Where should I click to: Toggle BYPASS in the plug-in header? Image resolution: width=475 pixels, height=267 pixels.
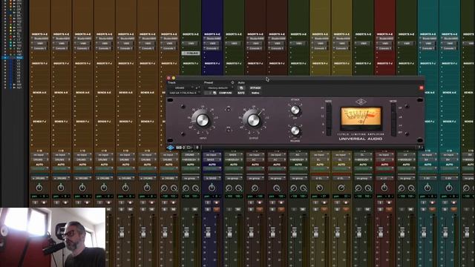coord(255,88)
